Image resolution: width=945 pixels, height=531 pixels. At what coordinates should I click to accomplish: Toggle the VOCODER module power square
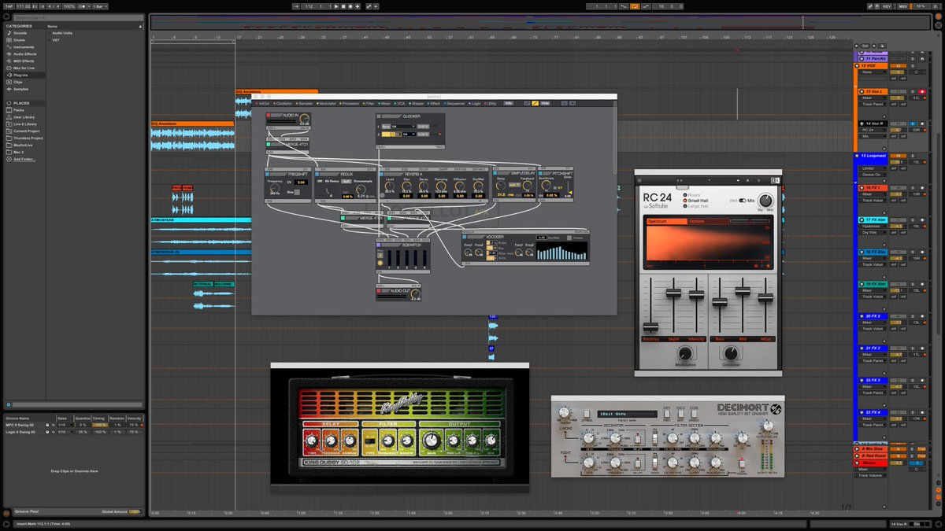(x=464, y=237)
